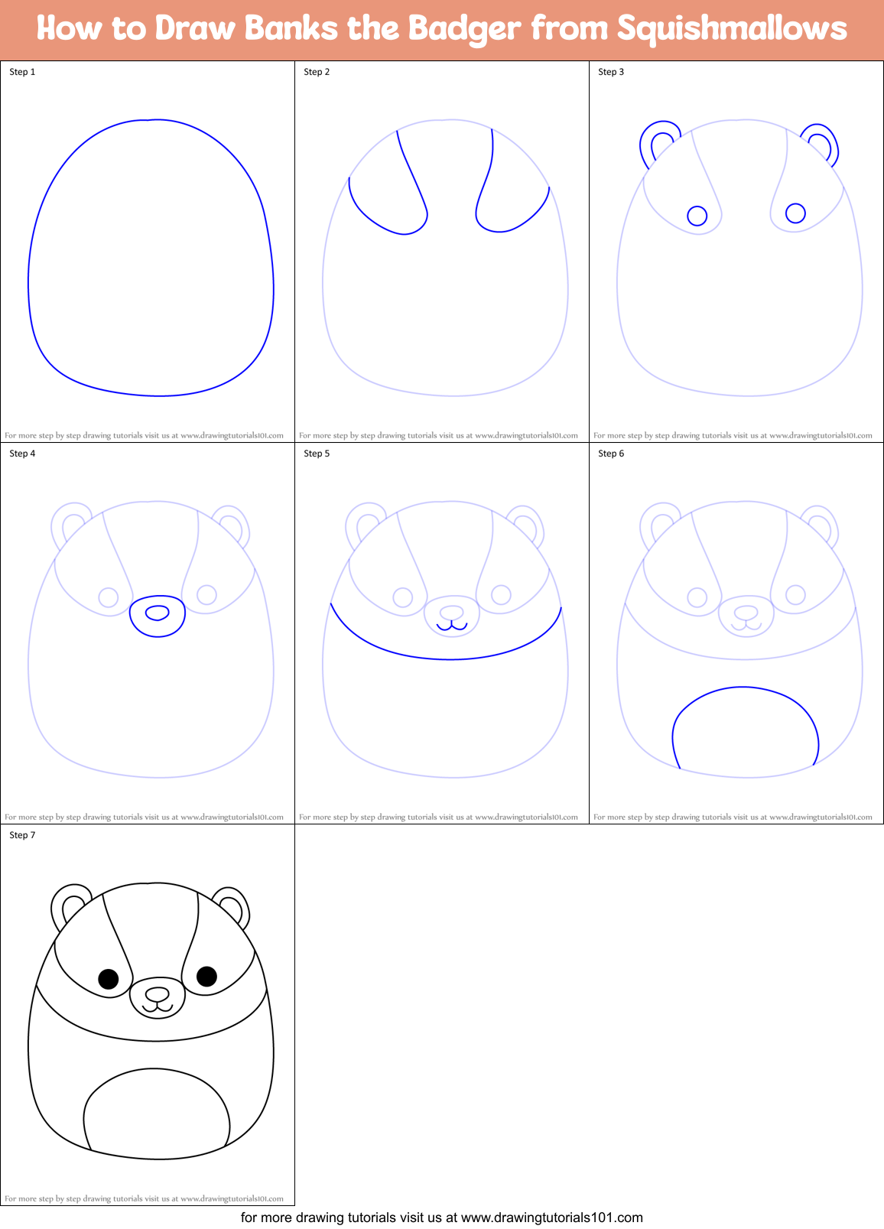The image size is (884, 1229).
Task: Click the website credit line under Step 5
Action: [438, 817]
